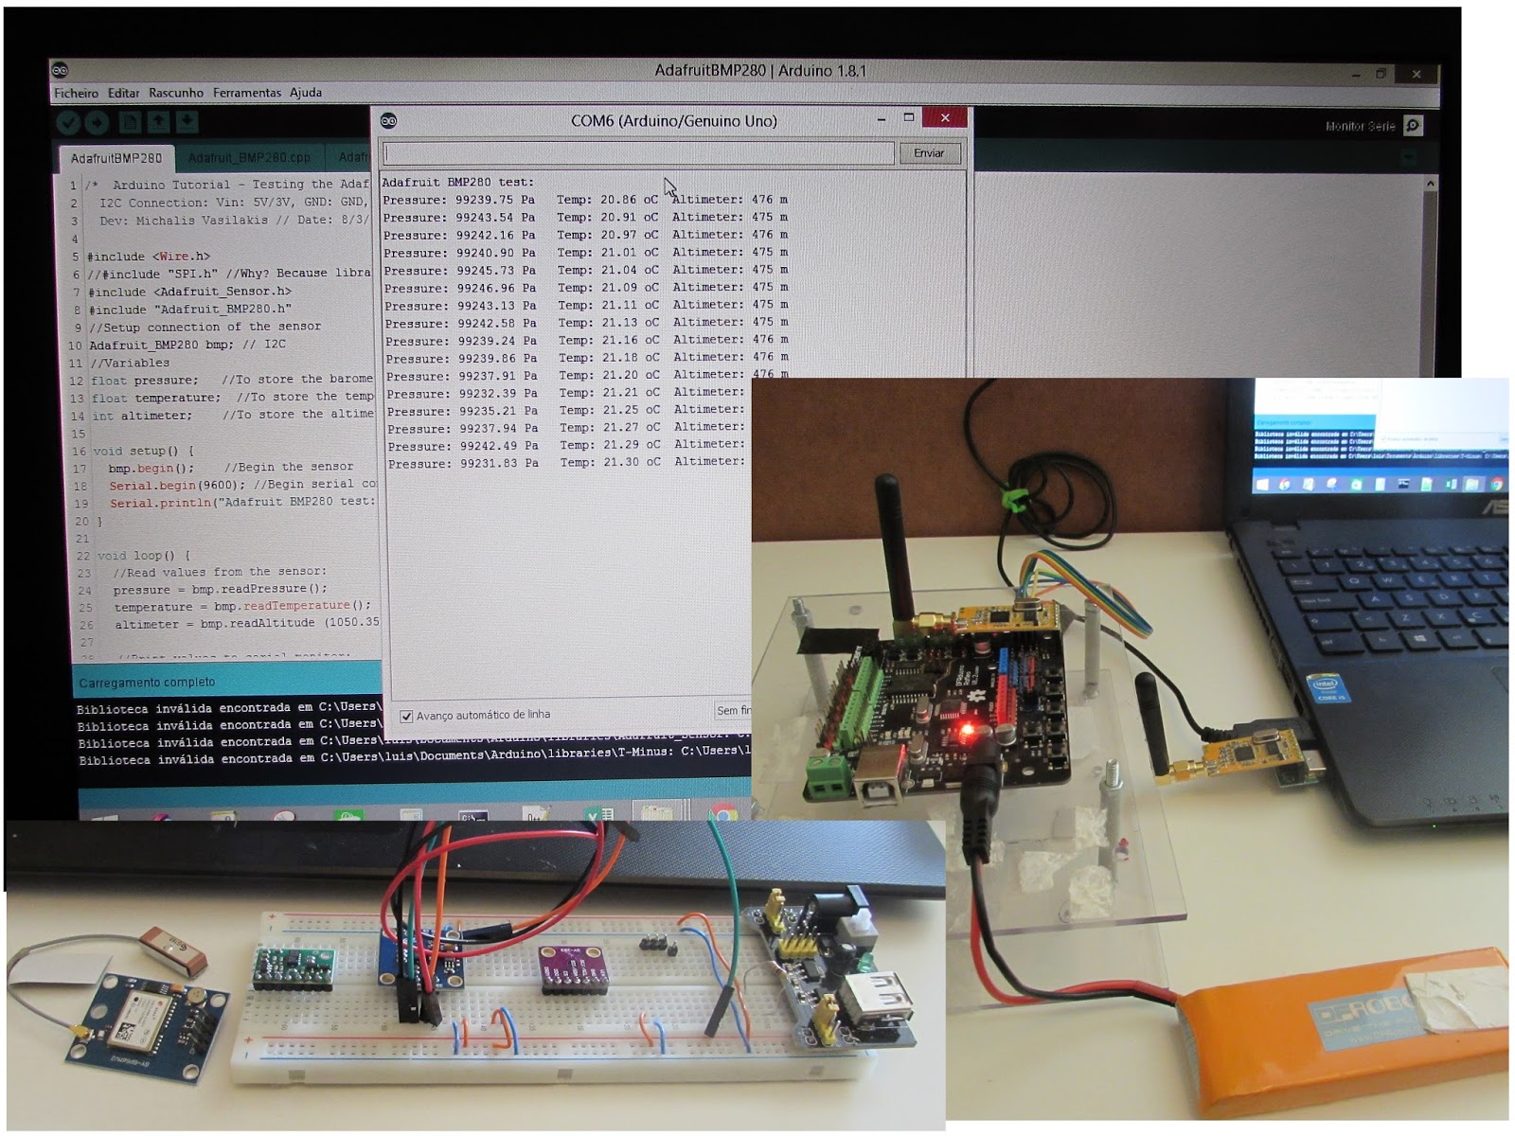Open the Ferramentas menu
Image resolution: width=1515 pixels, height=1136 pixels.
[x=247, y=93]
